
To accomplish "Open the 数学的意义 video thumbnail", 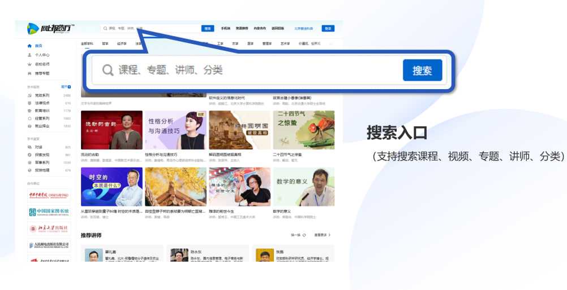I will tap(303, 187).
